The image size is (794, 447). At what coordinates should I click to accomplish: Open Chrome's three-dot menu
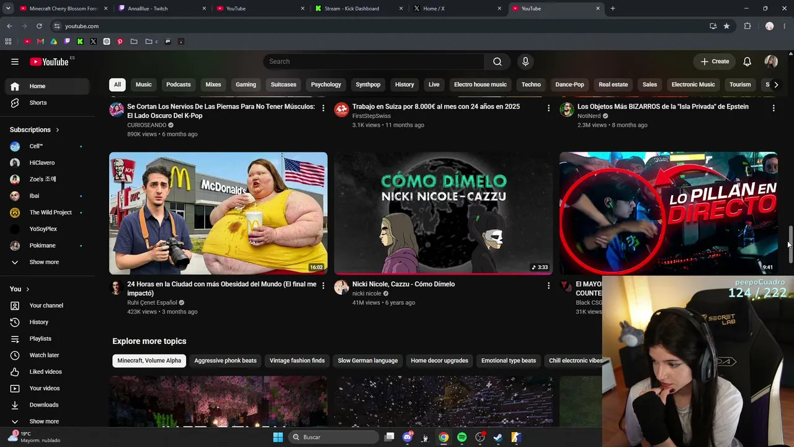[x=785, y=26]
